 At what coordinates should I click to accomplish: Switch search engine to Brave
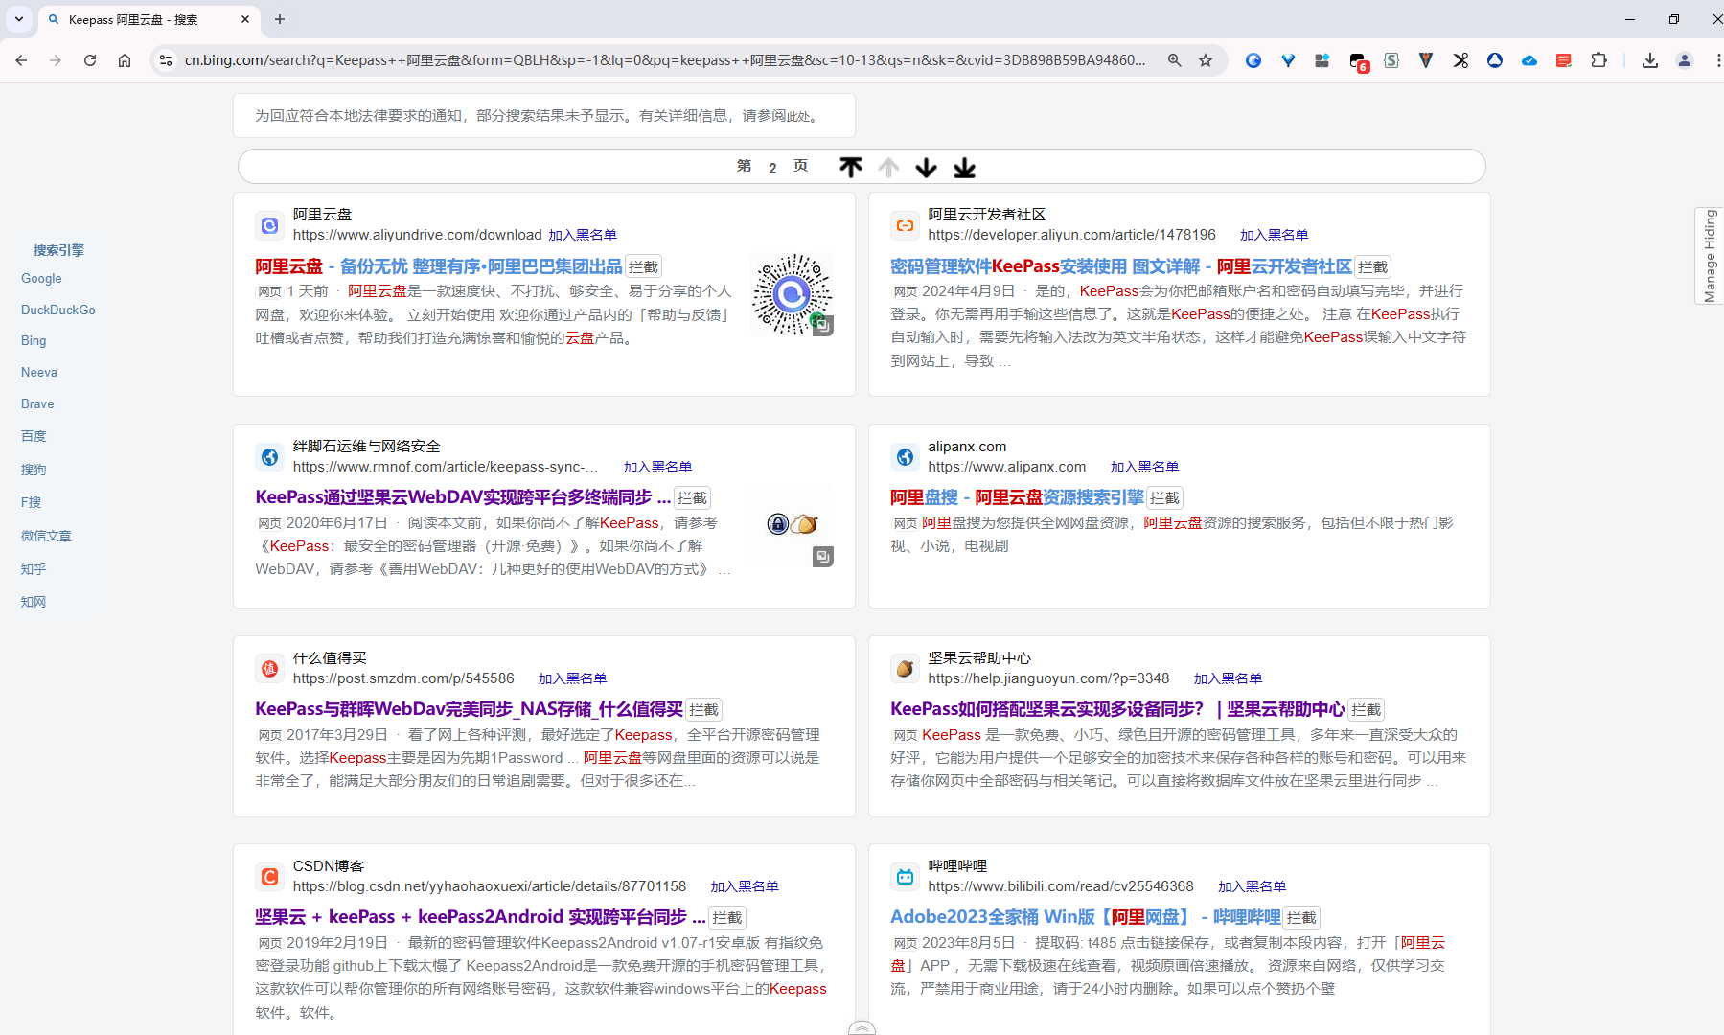(x=37, y=403)
